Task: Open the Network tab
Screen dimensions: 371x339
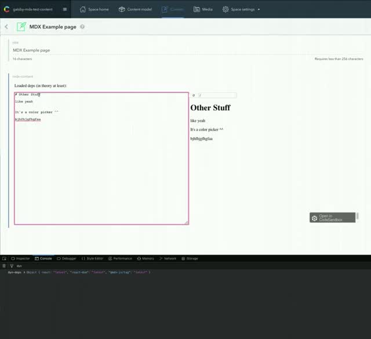Action: (168, 258)
